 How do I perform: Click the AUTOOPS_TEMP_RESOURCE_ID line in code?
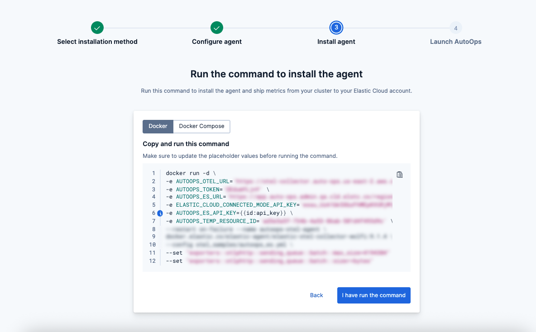point(279,221)
